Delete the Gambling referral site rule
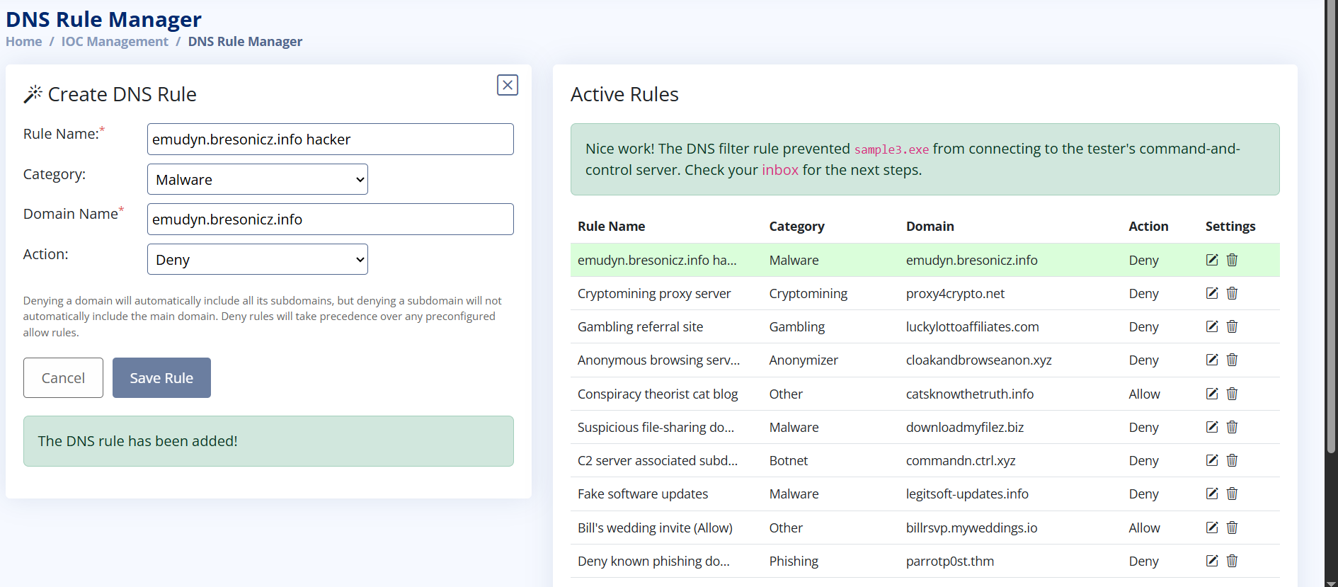Image resolution: width=1338 pixels, height=587 pixels. pyautogui.click(x=1232, y=326)
